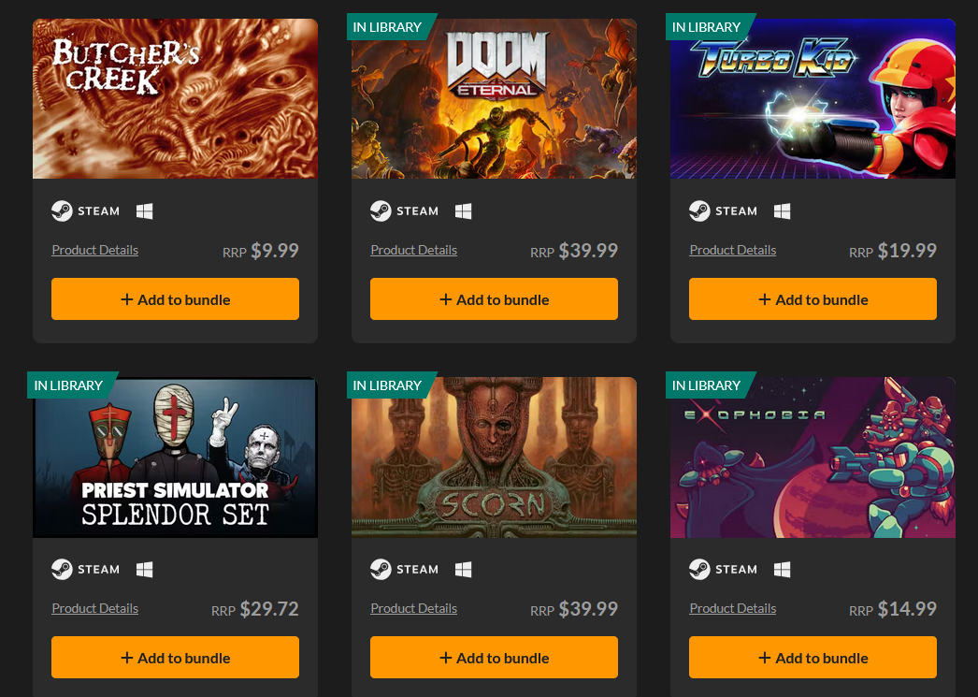Click the Steam logo icon under Butcher's Creek
This screenshot has width=978, height=697.
[x=62, y=211]
